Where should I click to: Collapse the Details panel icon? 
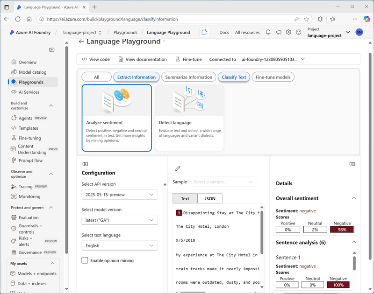coord(352,164)
